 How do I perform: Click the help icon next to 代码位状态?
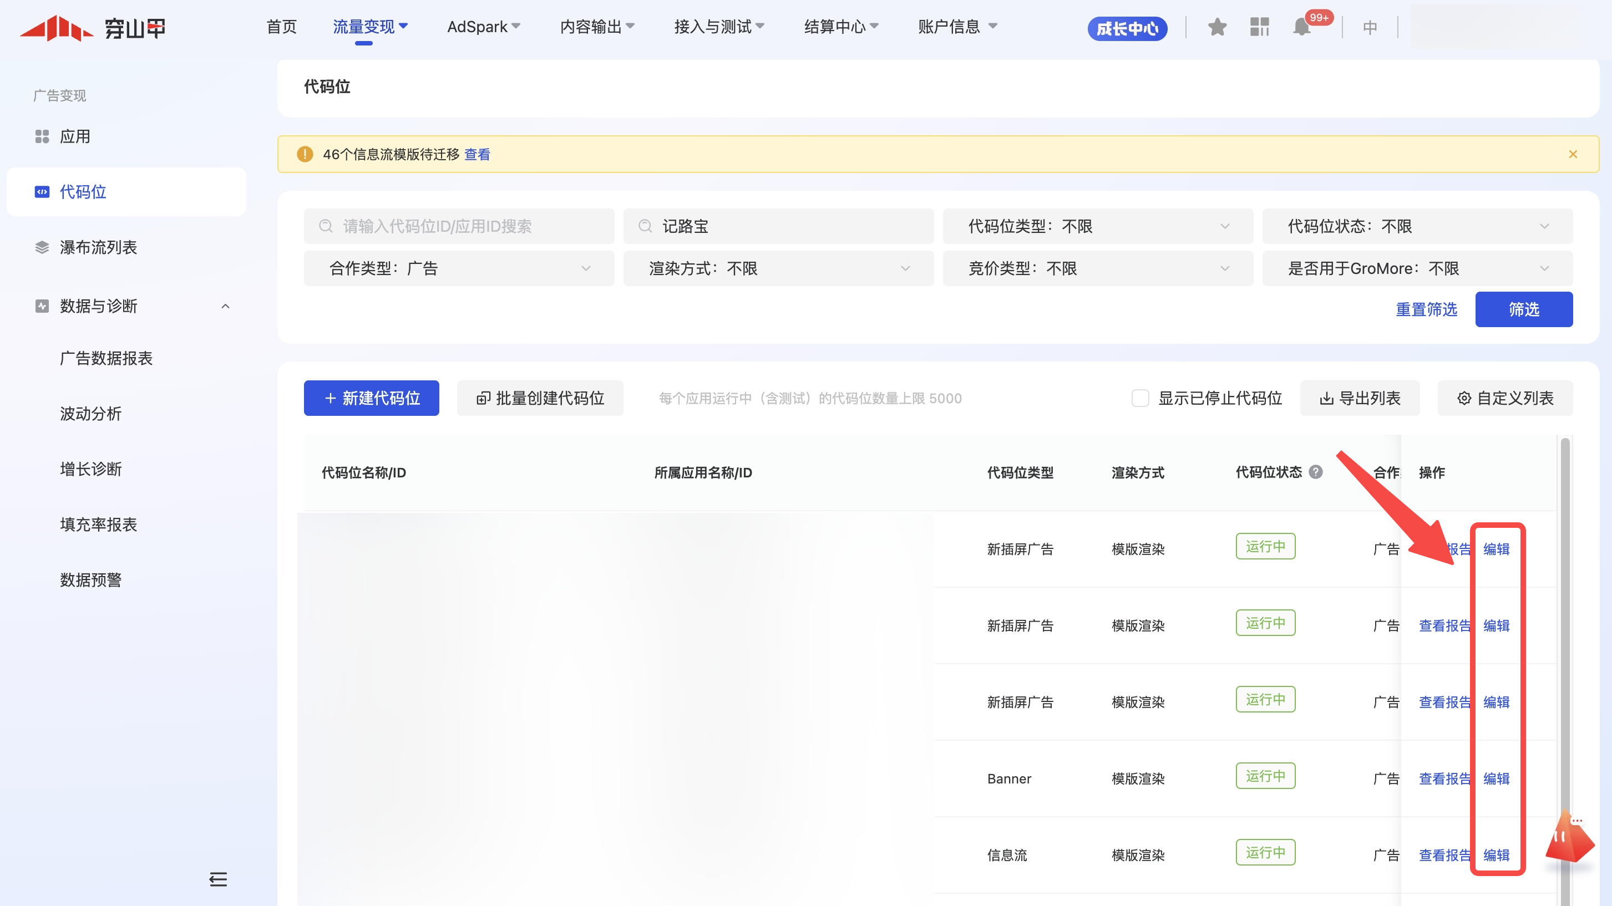click(1316, 472)
